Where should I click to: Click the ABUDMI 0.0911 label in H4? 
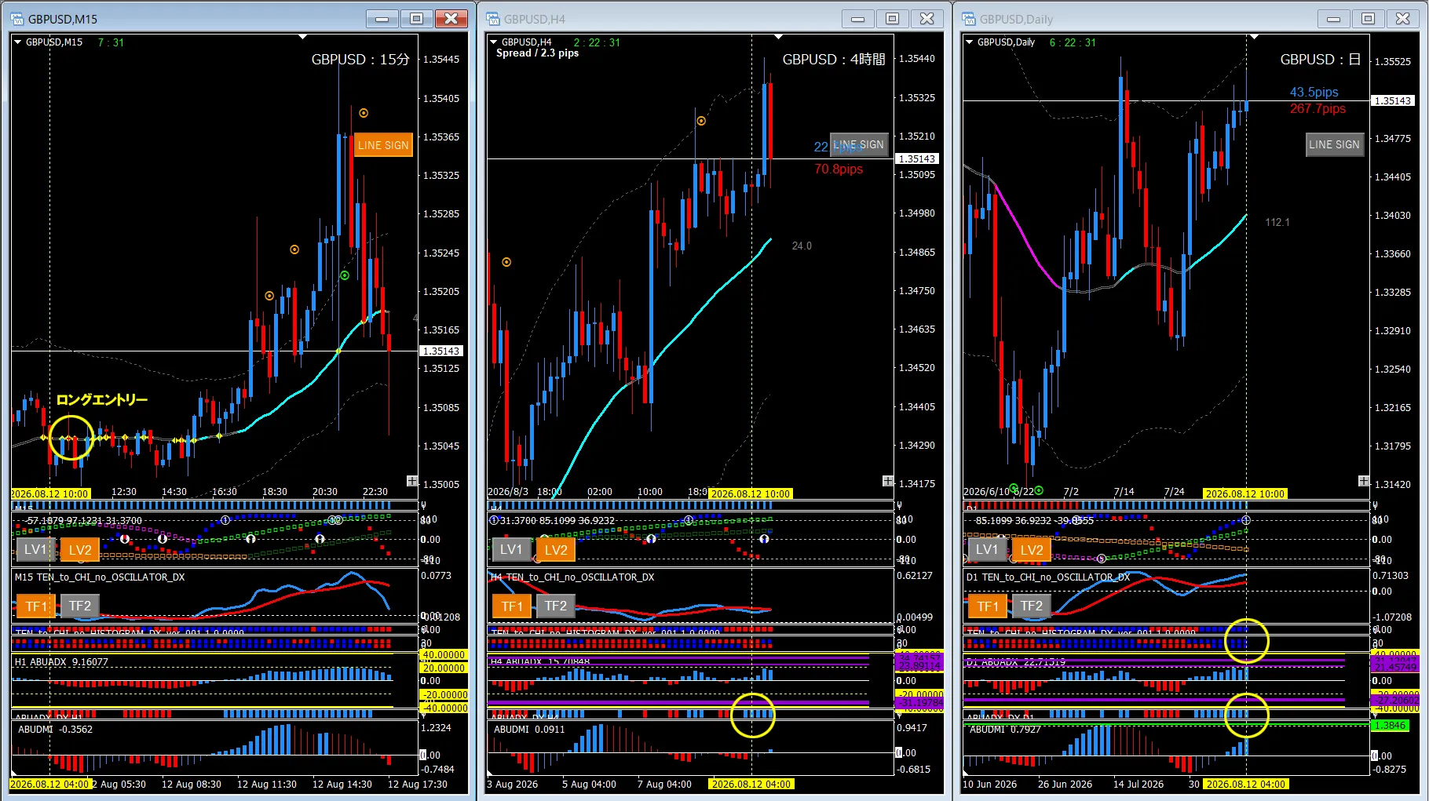(529, 730)
